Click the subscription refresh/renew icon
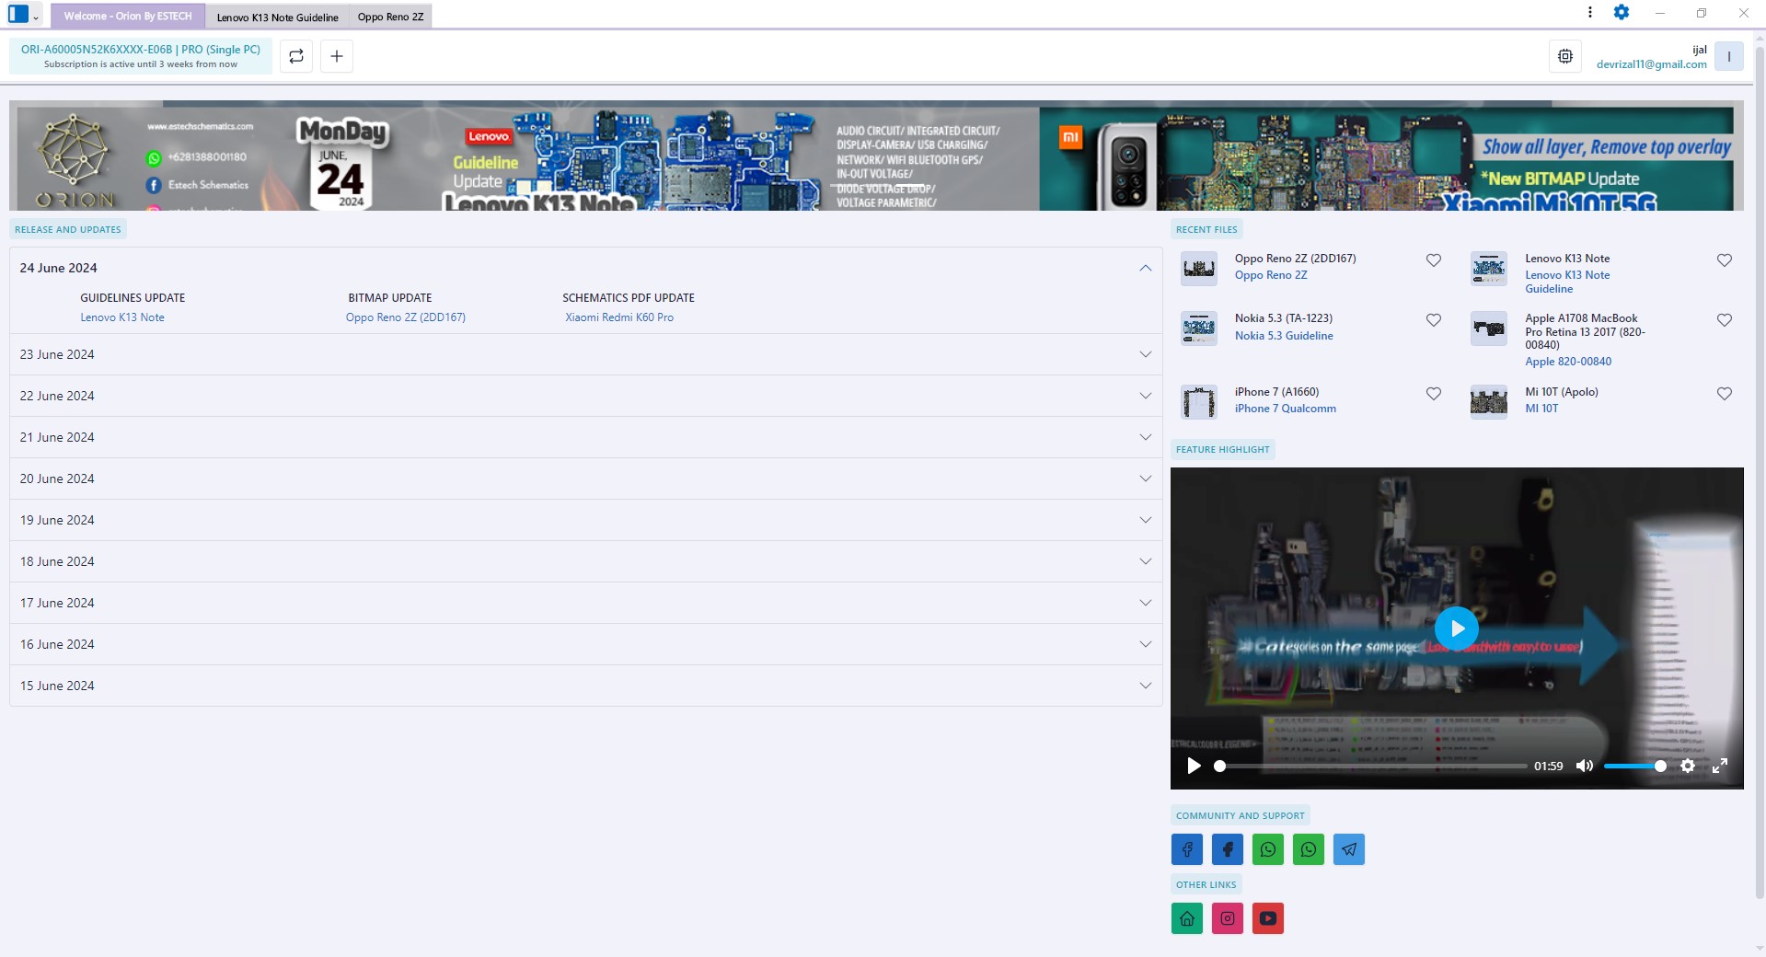Screen dimensions: 1766x957 pyautogui.click(x=295, y=56)
